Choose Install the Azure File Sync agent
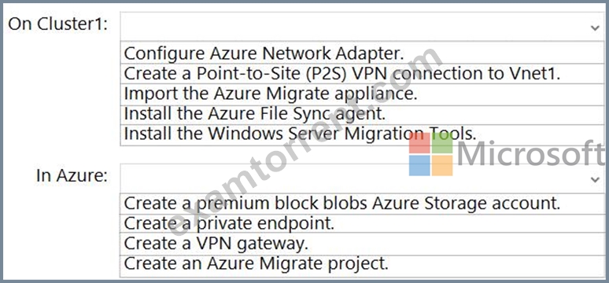 [363, 114]
